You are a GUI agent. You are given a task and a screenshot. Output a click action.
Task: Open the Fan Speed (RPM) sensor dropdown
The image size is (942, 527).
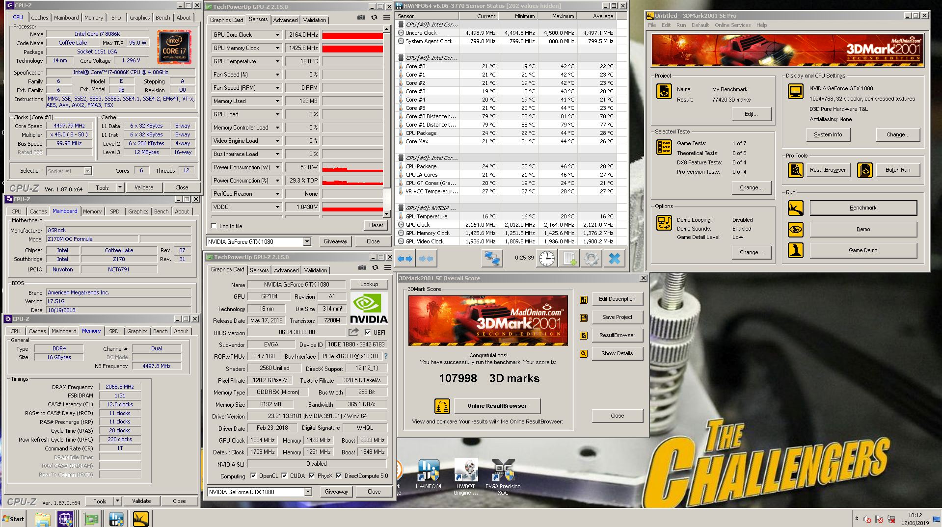pyautogui.click(x=277, y=88)
